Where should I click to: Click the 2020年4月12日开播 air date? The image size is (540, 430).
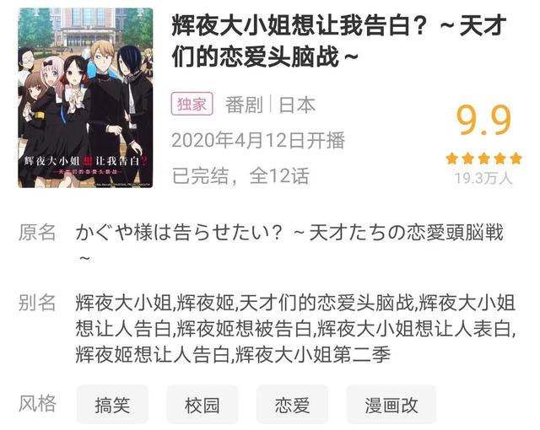[258, 140]
